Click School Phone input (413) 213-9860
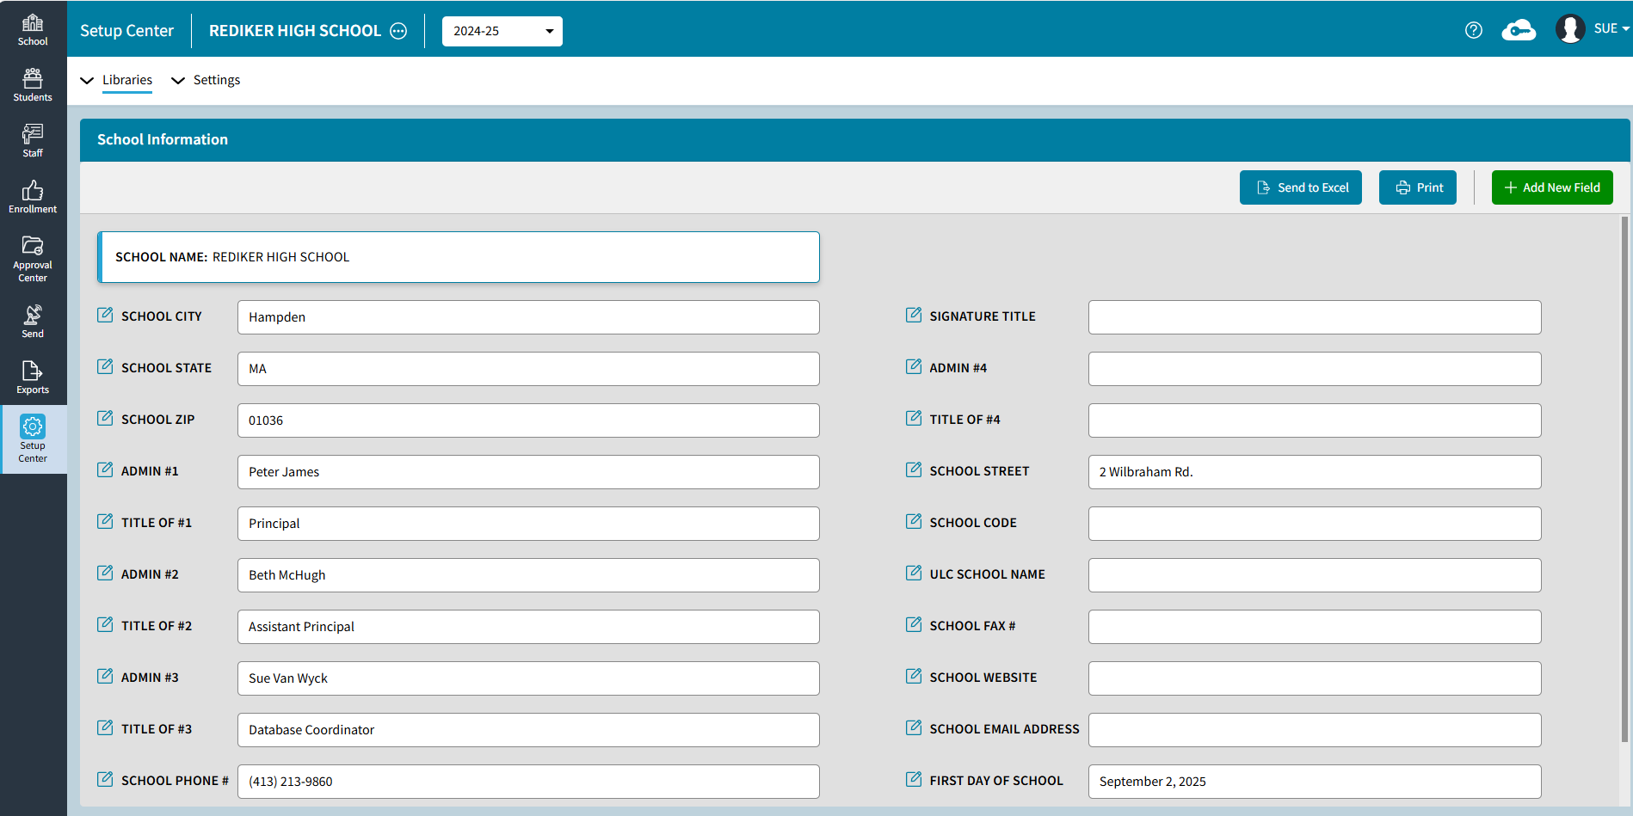1633x816 pixels. (528, 782)
